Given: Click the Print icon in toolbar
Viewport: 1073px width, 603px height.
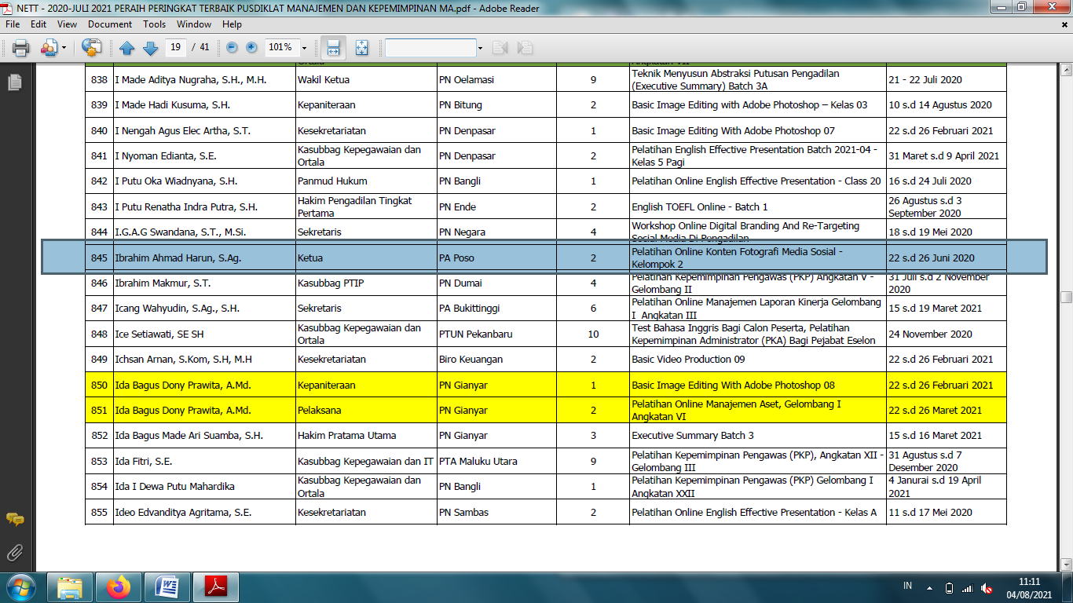Looking at the screenshot, I should (x=20, y=48).
